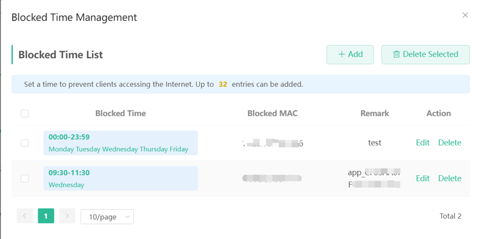Close the Blocked Time Management dialog
480x239 pixels.
[x=465, y=15]
